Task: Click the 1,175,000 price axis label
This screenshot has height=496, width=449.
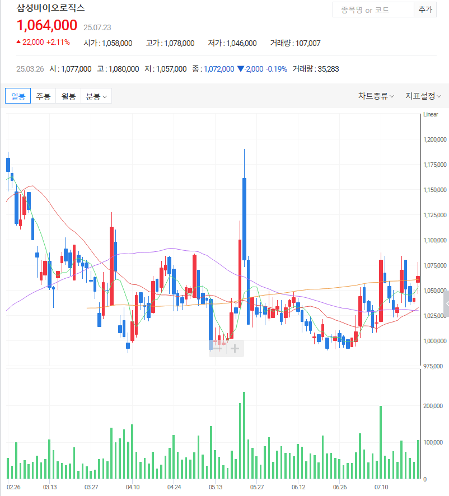Action: click(x=435, y=165)
